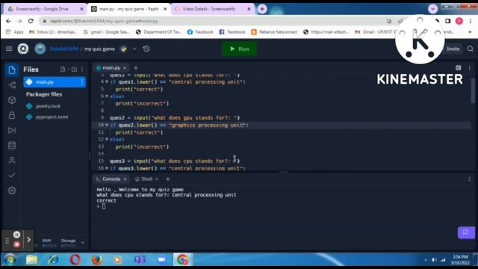Collapse the if block at line 10
Image resolution: width=478 pixels, height=269 pixels.
(x=107, y=125)
